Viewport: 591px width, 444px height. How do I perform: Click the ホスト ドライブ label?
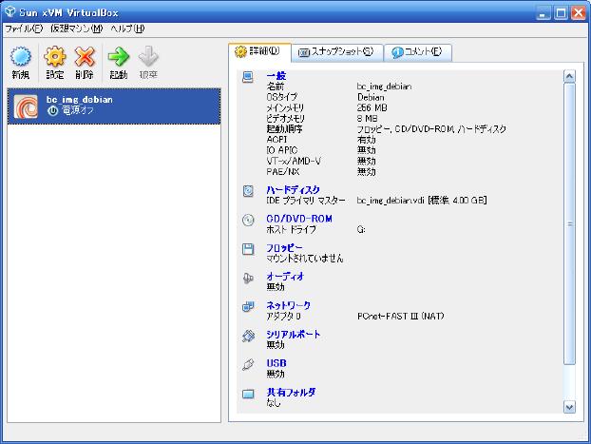291,230
